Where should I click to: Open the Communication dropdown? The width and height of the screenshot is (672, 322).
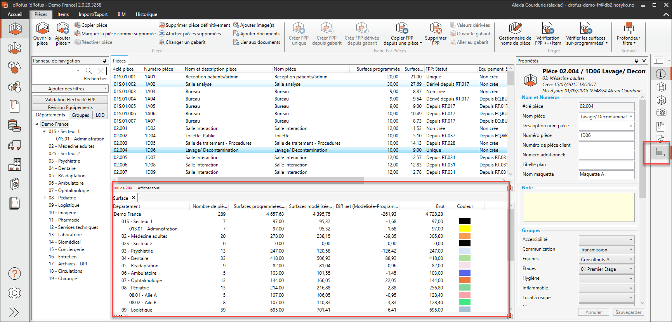[606, 249]
